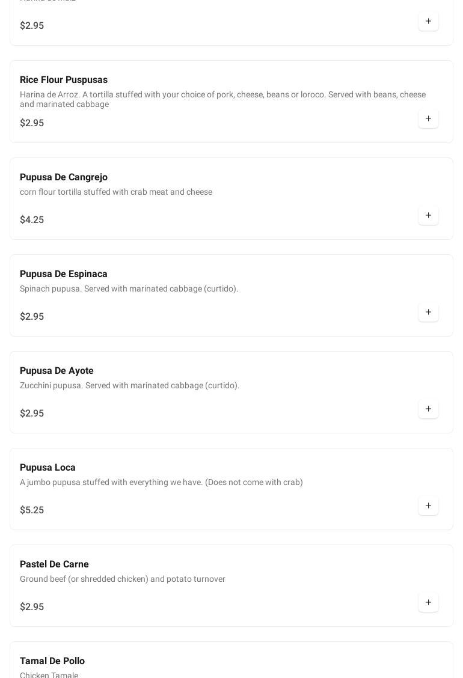463x678 pixels.
Task: Add Pastel De Carne to order
Action: click(x=428, y=602)
